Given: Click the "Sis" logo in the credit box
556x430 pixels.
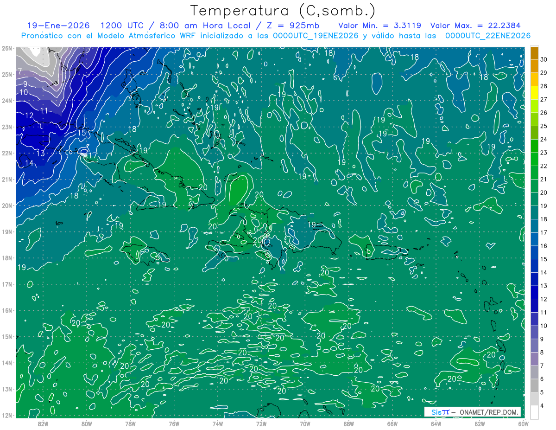Looking at the screenshot, I should [436, 412].
